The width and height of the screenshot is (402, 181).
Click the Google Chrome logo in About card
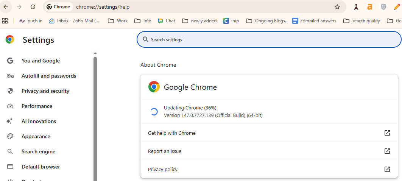154,87
